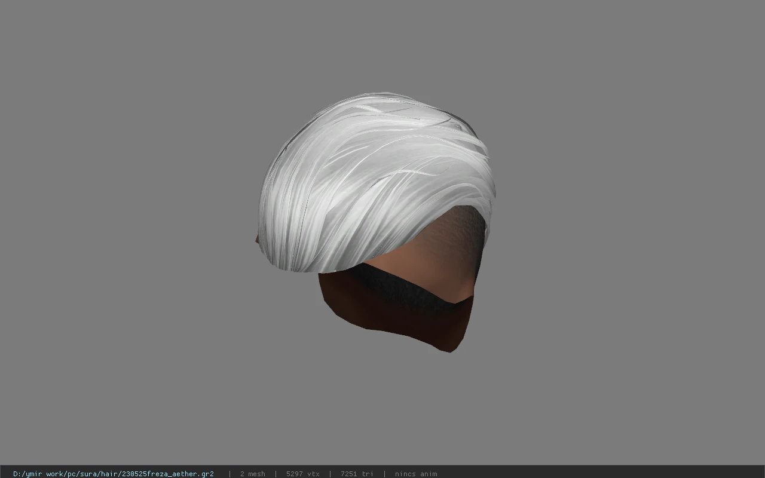Viewport: 765px width, 478px height.
Task: Click the '2 mesh' status entry
Action: [252, 474]
